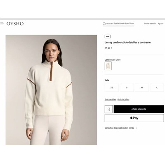The image size is (165, 165).
Task: Open Guía de tallas link
Action: (x=123, y=99)
